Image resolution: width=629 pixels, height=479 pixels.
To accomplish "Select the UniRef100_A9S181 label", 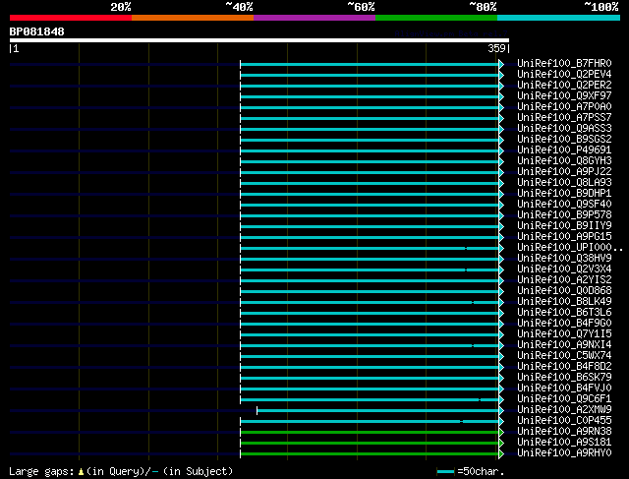I will point(564,443).
